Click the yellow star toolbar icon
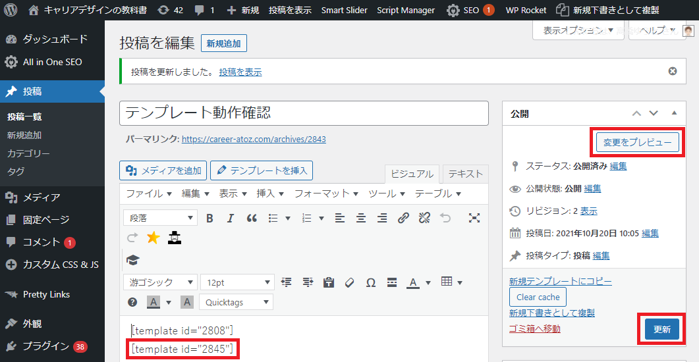 153,238
